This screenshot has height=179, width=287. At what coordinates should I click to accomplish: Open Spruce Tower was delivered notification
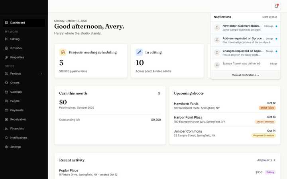(x=246, y=65)
